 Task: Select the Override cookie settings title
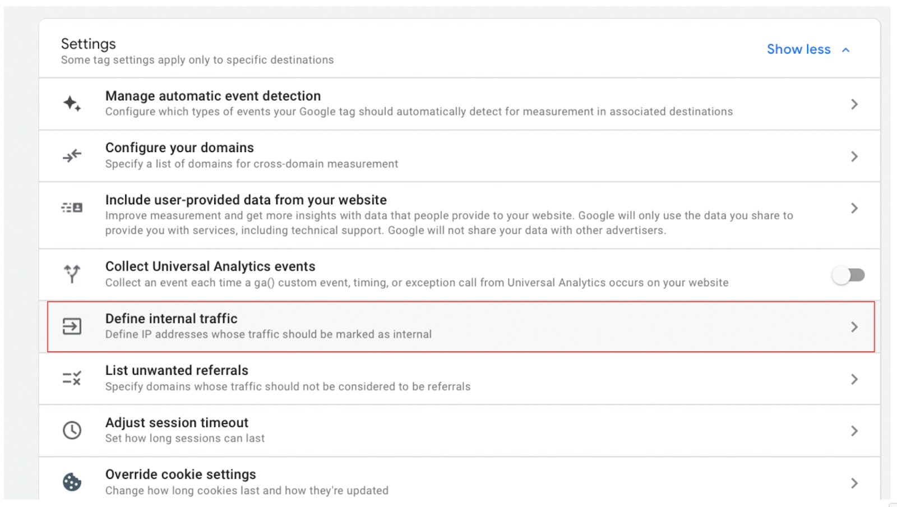click(x=181, y=474)
